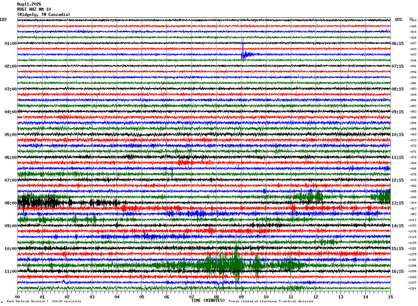Click the 05:00 CDT time label
This screenshot has height=306, width=418.
11,135
